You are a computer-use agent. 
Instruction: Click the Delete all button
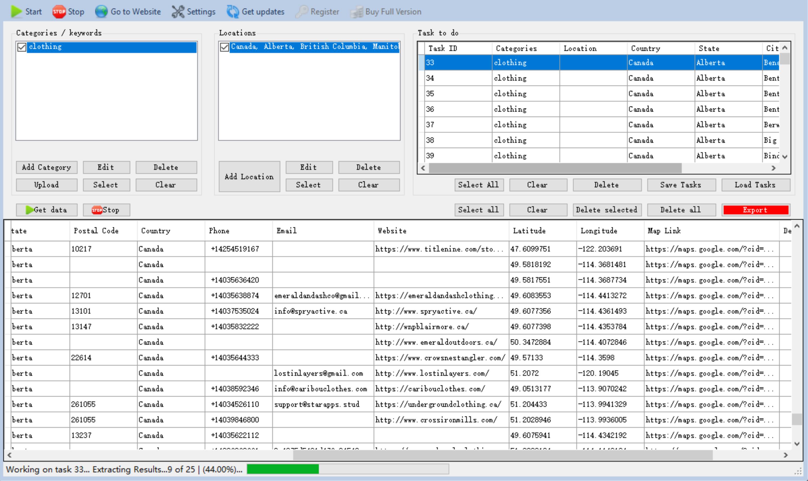(x=681, y=210)
